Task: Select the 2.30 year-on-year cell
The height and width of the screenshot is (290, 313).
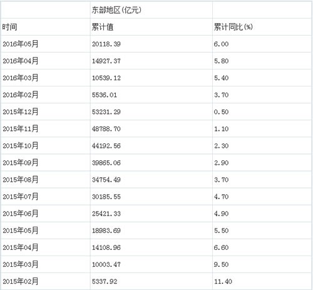Action: [x=221, y=146]
